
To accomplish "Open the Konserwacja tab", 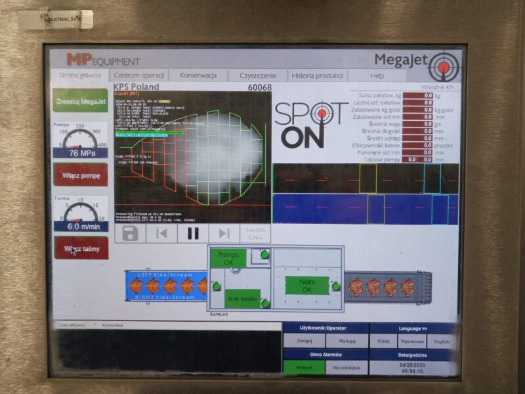I will point(198,76).
